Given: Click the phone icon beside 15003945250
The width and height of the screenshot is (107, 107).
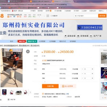Looking at the screenshot, I should (x=79, y=28).
